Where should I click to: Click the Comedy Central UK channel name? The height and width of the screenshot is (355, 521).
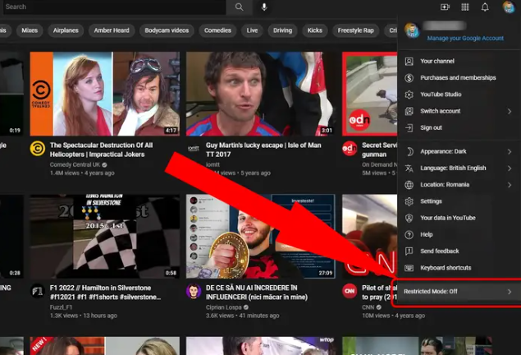pos(75,164)
